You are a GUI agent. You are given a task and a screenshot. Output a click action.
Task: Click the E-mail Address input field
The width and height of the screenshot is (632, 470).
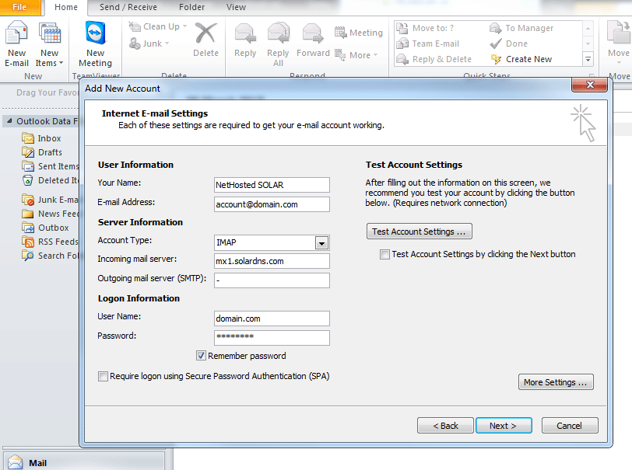pos(272,204)
